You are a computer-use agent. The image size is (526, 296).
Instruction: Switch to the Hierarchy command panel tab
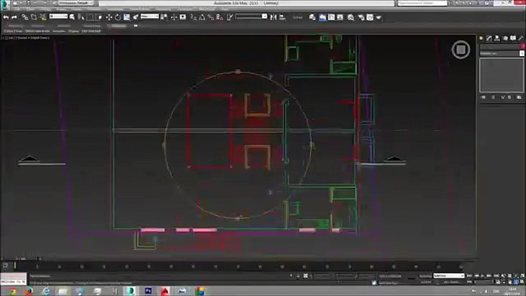pyautogui.click(x=497, y=38)
